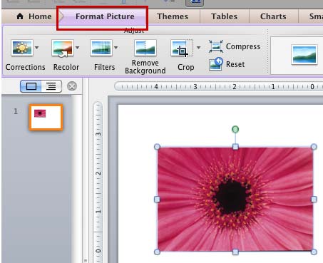323x263 pixels.
Task: Open the Corrections picture tool
Action: [x=22, y=48]
